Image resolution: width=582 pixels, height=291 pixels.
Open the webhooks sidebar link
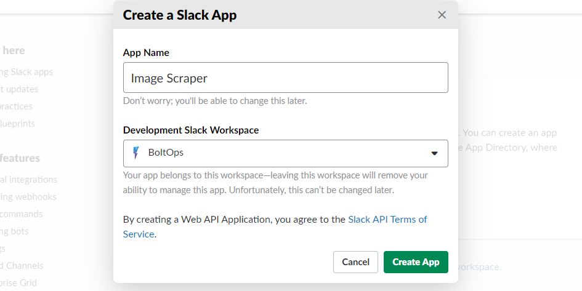[x=28, y=196]
